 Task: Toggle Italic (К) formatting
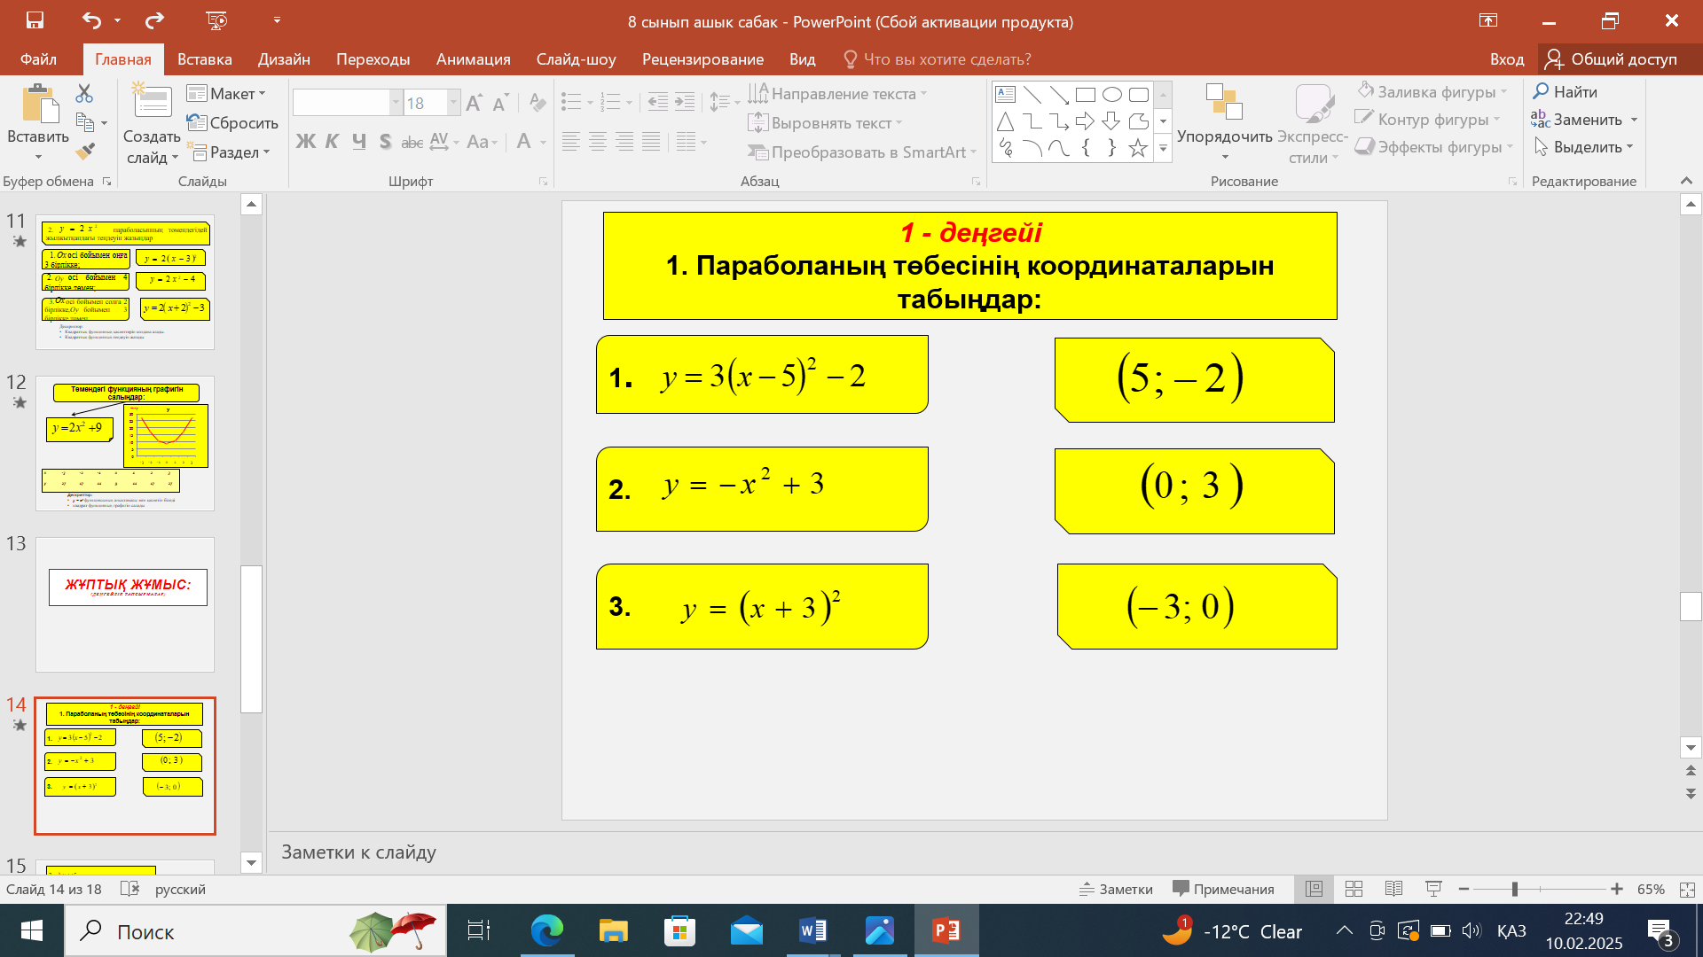(332, 142)
